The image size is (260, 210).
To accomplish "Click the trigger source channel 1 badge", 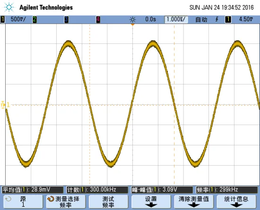I will click(x=228, y=19).
